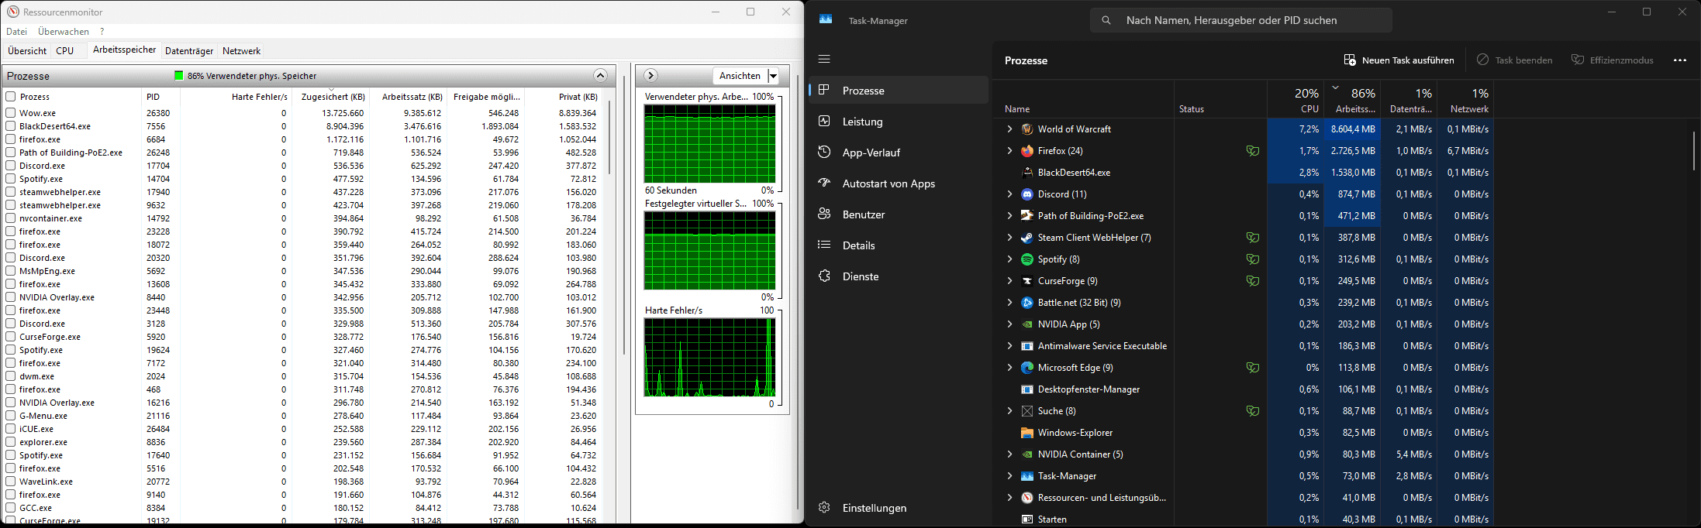Screen dimensions: 1701x528
Task: Click the NVIDIA Container process icon
Action: [1027, 454]
